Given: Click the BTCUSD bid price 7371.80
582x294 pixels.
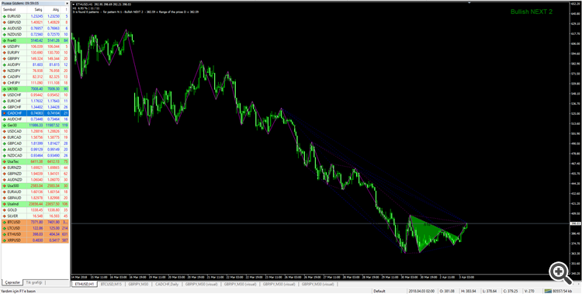Looking at the screenshot, I should click(37, 222).
